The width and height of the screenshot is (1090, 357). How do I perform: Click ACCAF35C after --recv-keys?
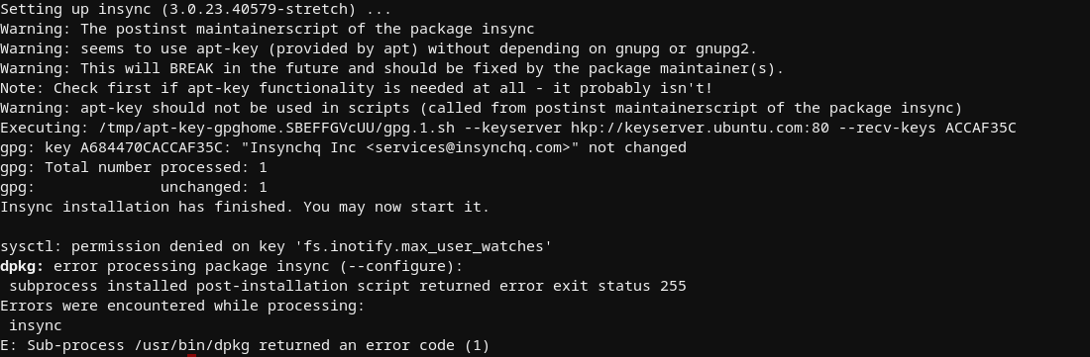pyautogui.click(x=980, y=129)
